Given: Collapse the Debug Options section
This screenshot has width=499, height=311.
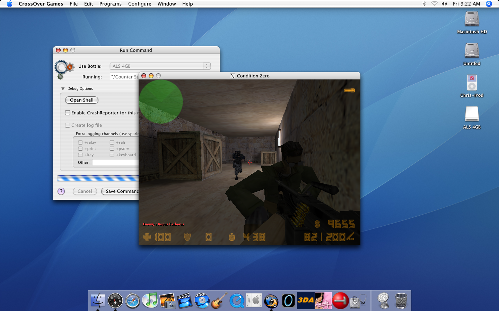Looking at the screenshot, I should click(63, 88).
